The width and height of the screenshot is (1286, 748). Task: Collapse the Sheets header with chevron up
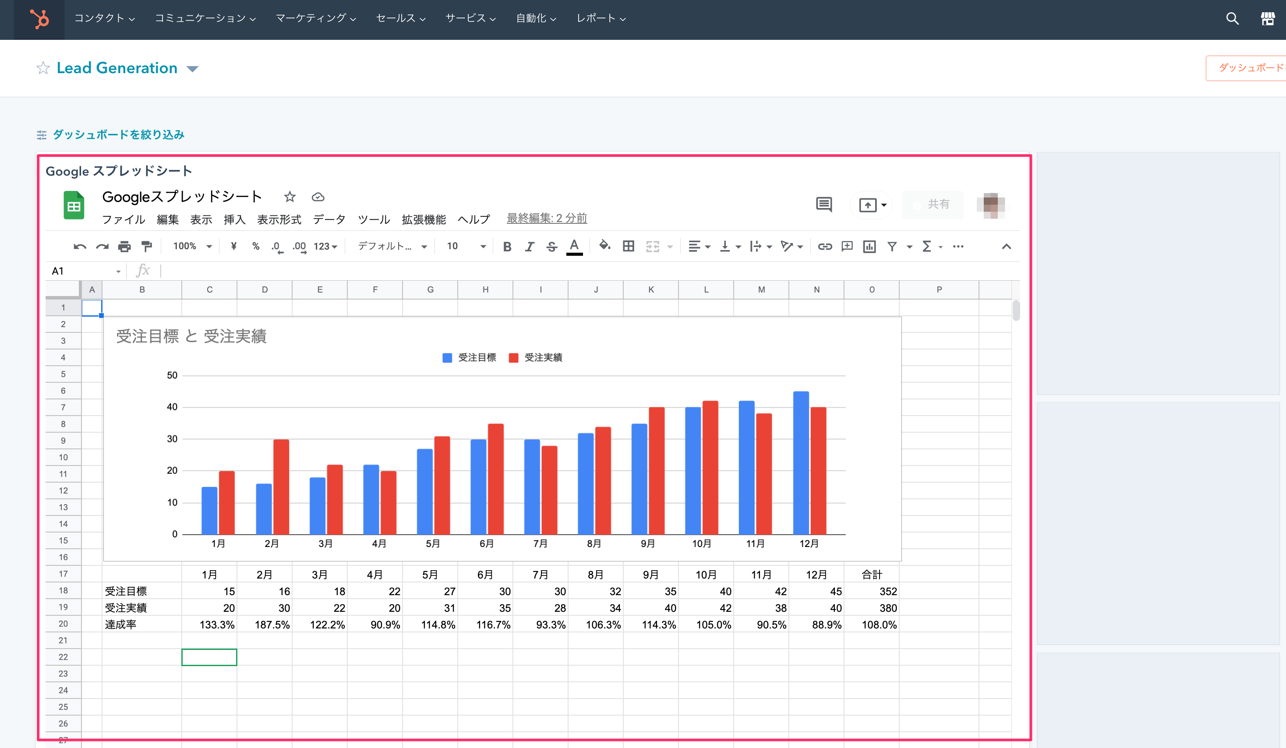pos(1007,247)
